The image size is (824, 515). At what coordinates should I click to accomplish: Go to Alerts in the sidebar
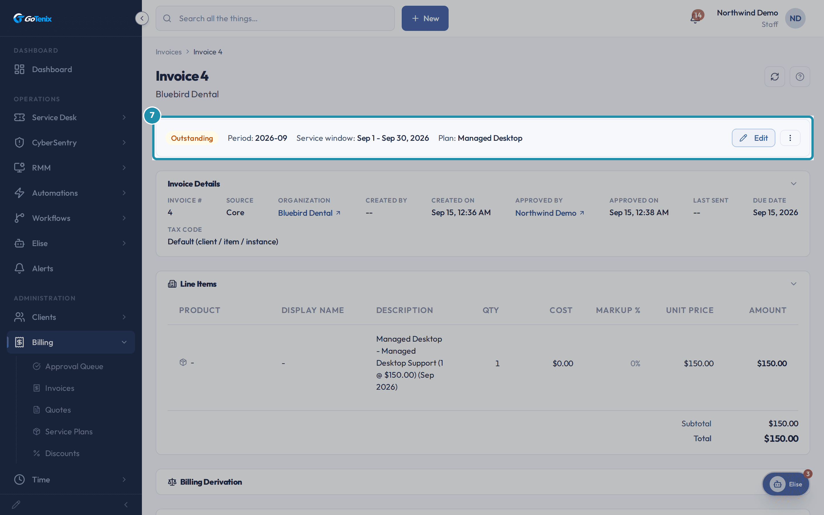tap(71, 269)
